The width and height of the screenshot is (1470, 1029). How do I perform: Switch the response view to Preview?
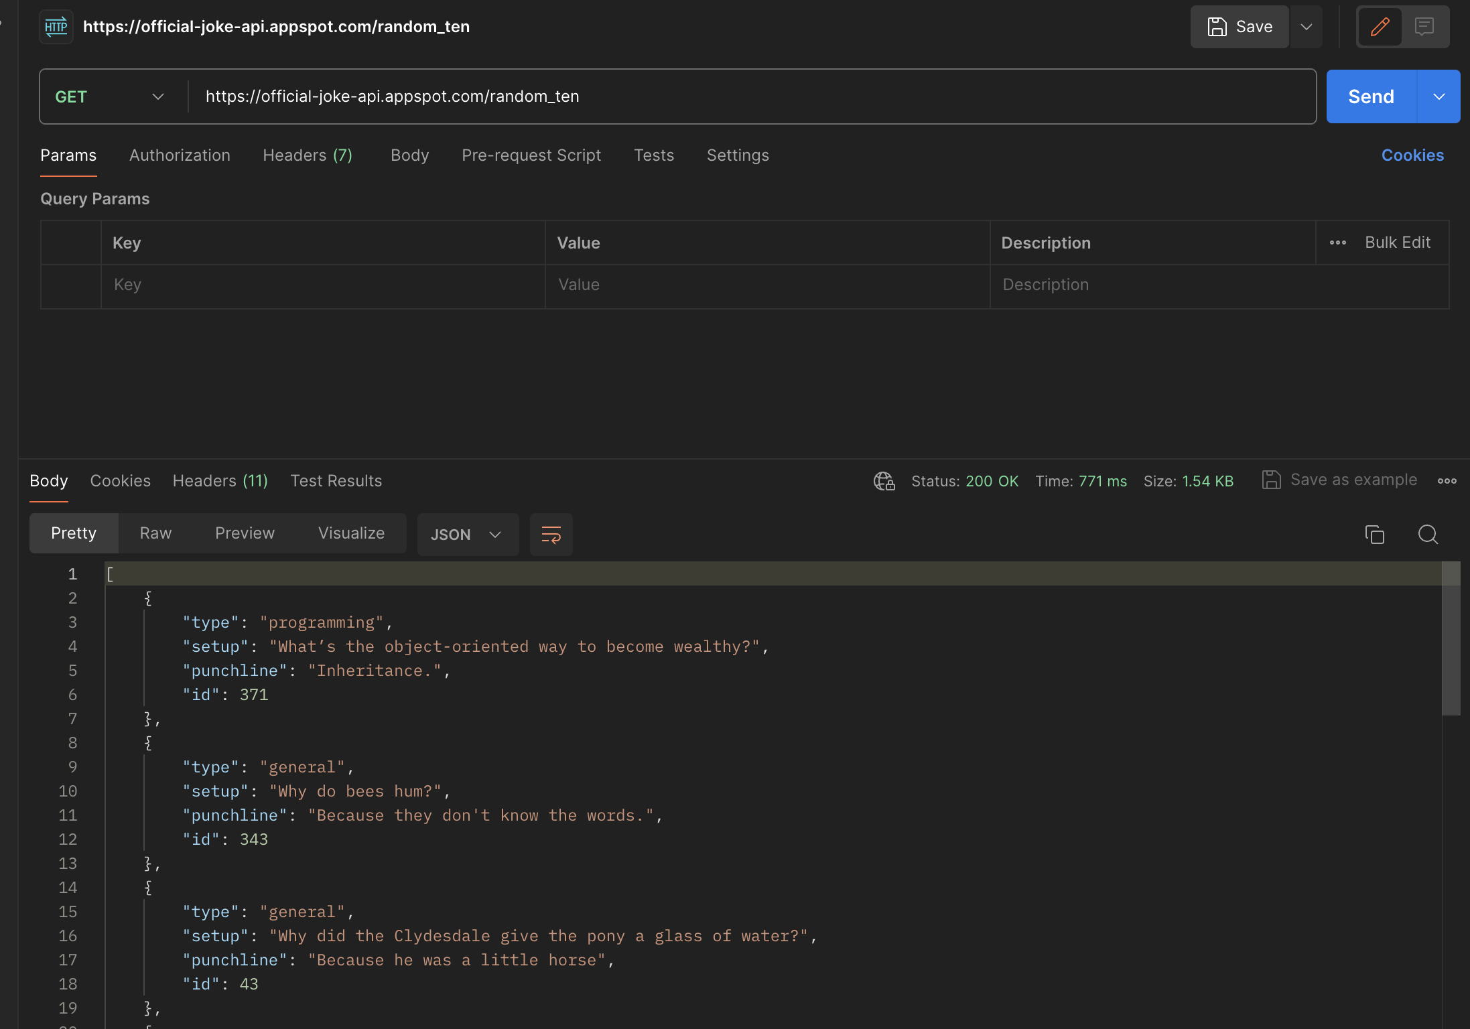point(245,533)
